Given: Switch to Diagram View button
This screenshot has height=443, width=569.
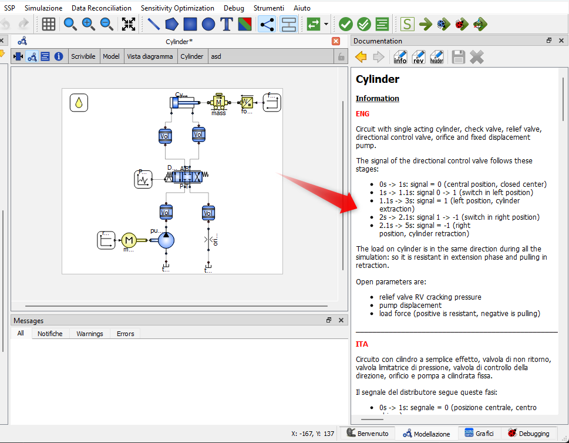Looking at the screenshot, I should [32, 56].
